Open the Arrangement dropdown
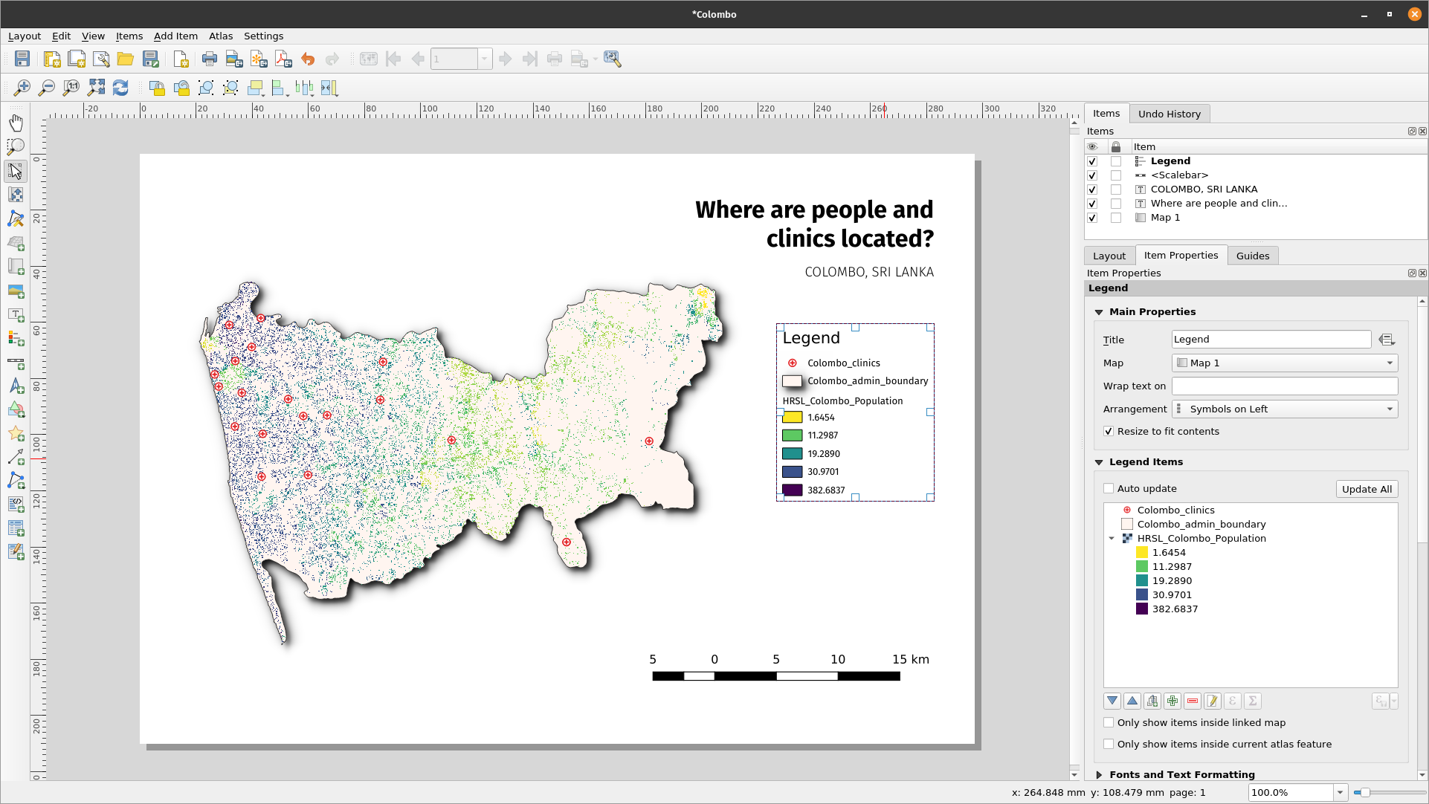The image size is (1429, 804). (x=1285, y=409)
